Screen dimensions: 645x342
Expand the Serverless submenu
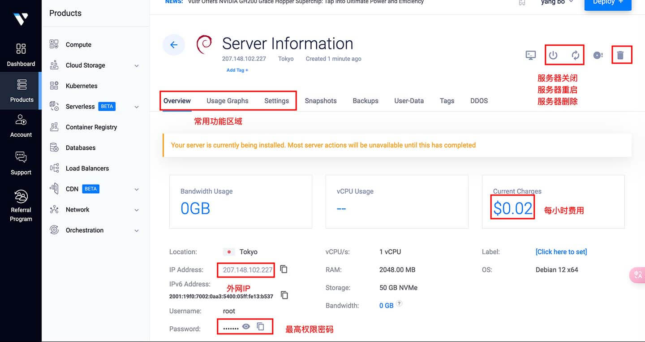point(137,107)
